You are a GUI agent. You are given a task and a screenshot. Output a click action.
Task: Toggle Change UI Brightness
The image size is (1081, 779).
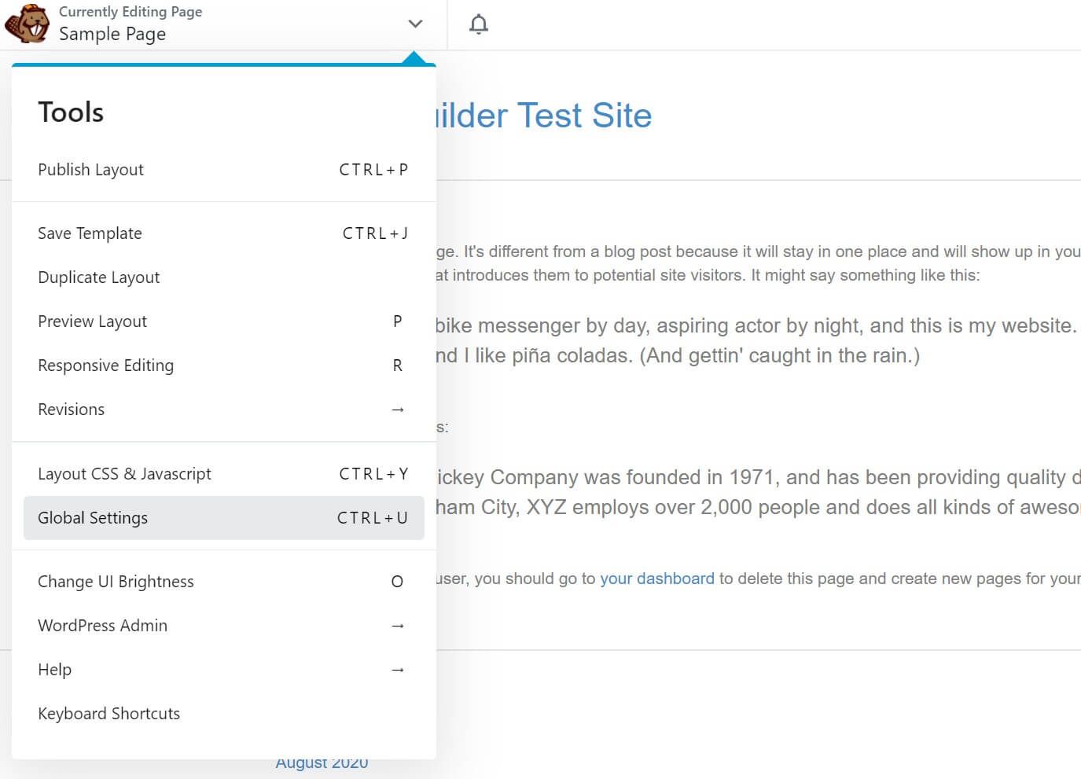point(116,581)
